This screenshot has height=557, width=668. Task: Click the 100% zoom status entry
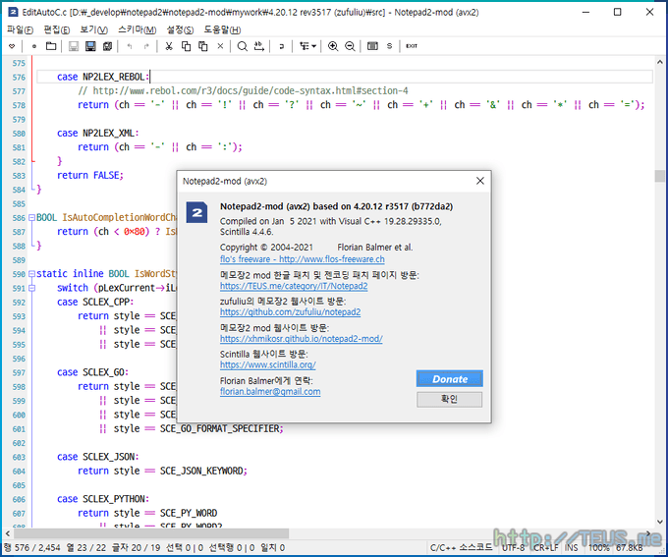(599, 547)
